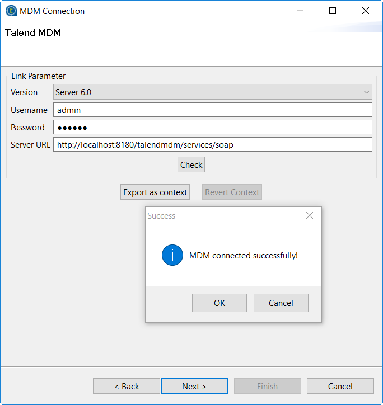Click into the Server URL text field
This screenshot has width=383, height=405.
(x=213, y=144)
